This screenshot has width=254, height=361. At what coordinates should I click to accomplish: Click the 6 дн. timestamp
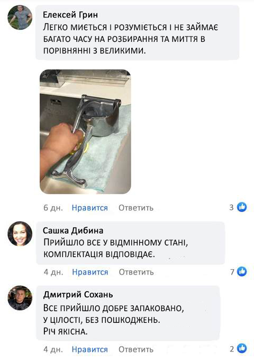tap(53, 208)
